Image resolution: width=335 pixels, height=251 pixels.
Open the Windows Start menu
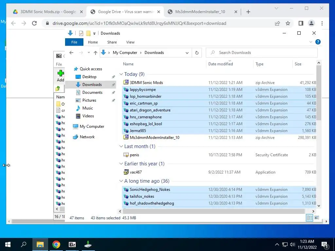(x=8, y=244)
